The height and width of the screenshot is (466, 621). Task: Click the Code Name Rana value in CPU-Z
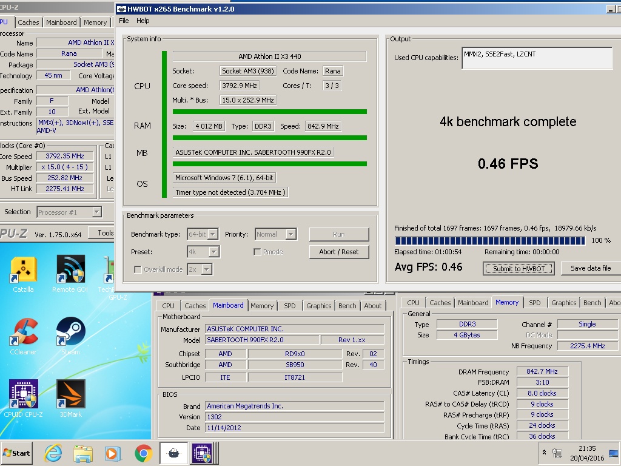[x=69, y=53]
